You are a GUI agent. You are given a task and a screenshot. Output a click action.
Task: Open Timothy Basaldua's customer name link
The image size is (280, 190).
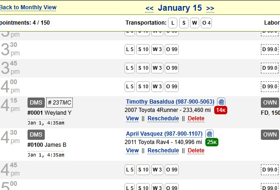point(170,102)
